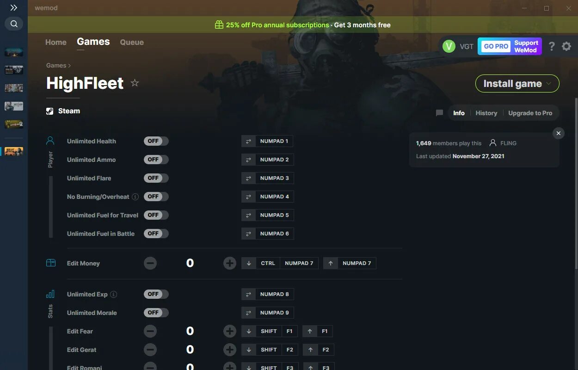Select the money chest category icon
The height and width of the screenshot is (370, 578).
[x=51, y=263]
